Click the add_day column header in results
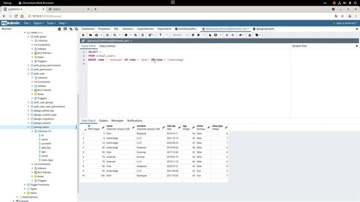 coord(174,127)
